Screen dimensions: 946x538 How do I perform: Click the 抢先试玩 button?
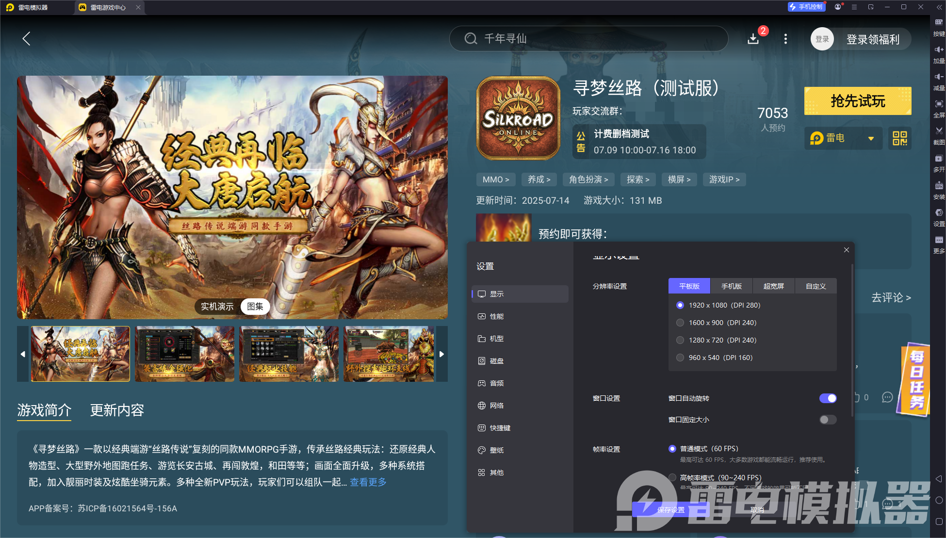[x=857, y=101]
